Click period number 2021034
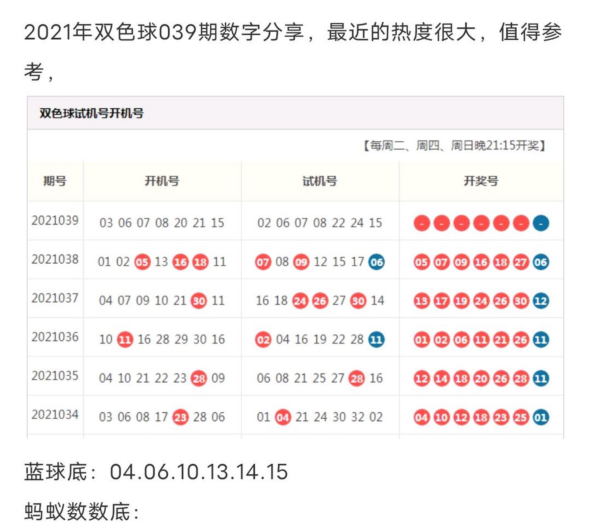Image resolution: width=591 pixels, height=529 pixels. pyautogui.click(x=55, y=415)
